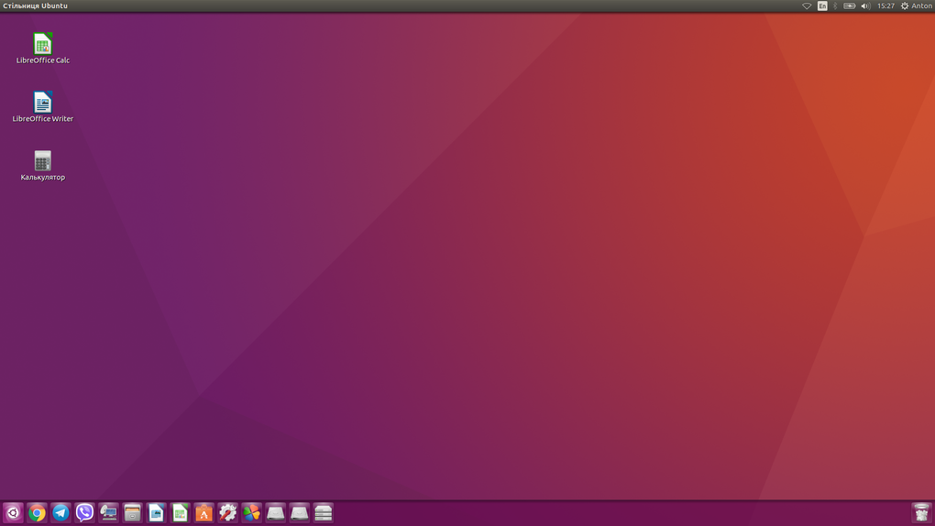935x526 pixels.
Task: Open the Anton session menu
Action: [917, 6]
